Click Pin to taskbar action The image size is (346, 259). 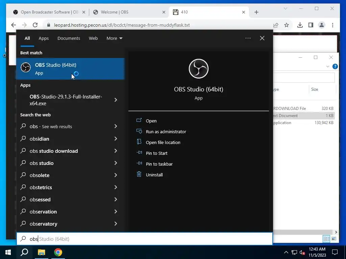159,164
